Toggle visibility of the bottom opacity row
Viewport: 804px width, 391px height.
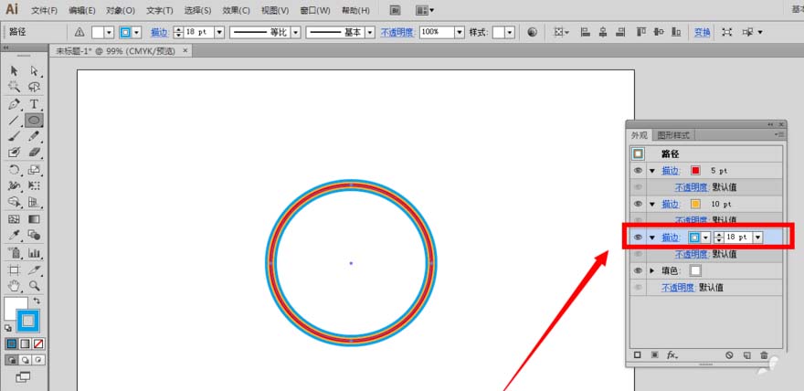point(638,288)
